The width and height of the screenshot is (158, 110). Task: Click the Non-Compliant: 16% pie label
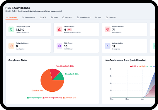(x=65, y=66)
